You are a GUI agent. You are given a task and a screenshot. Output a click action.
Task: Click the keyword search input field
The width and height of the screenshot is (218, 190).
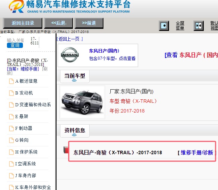click(15, 40)
